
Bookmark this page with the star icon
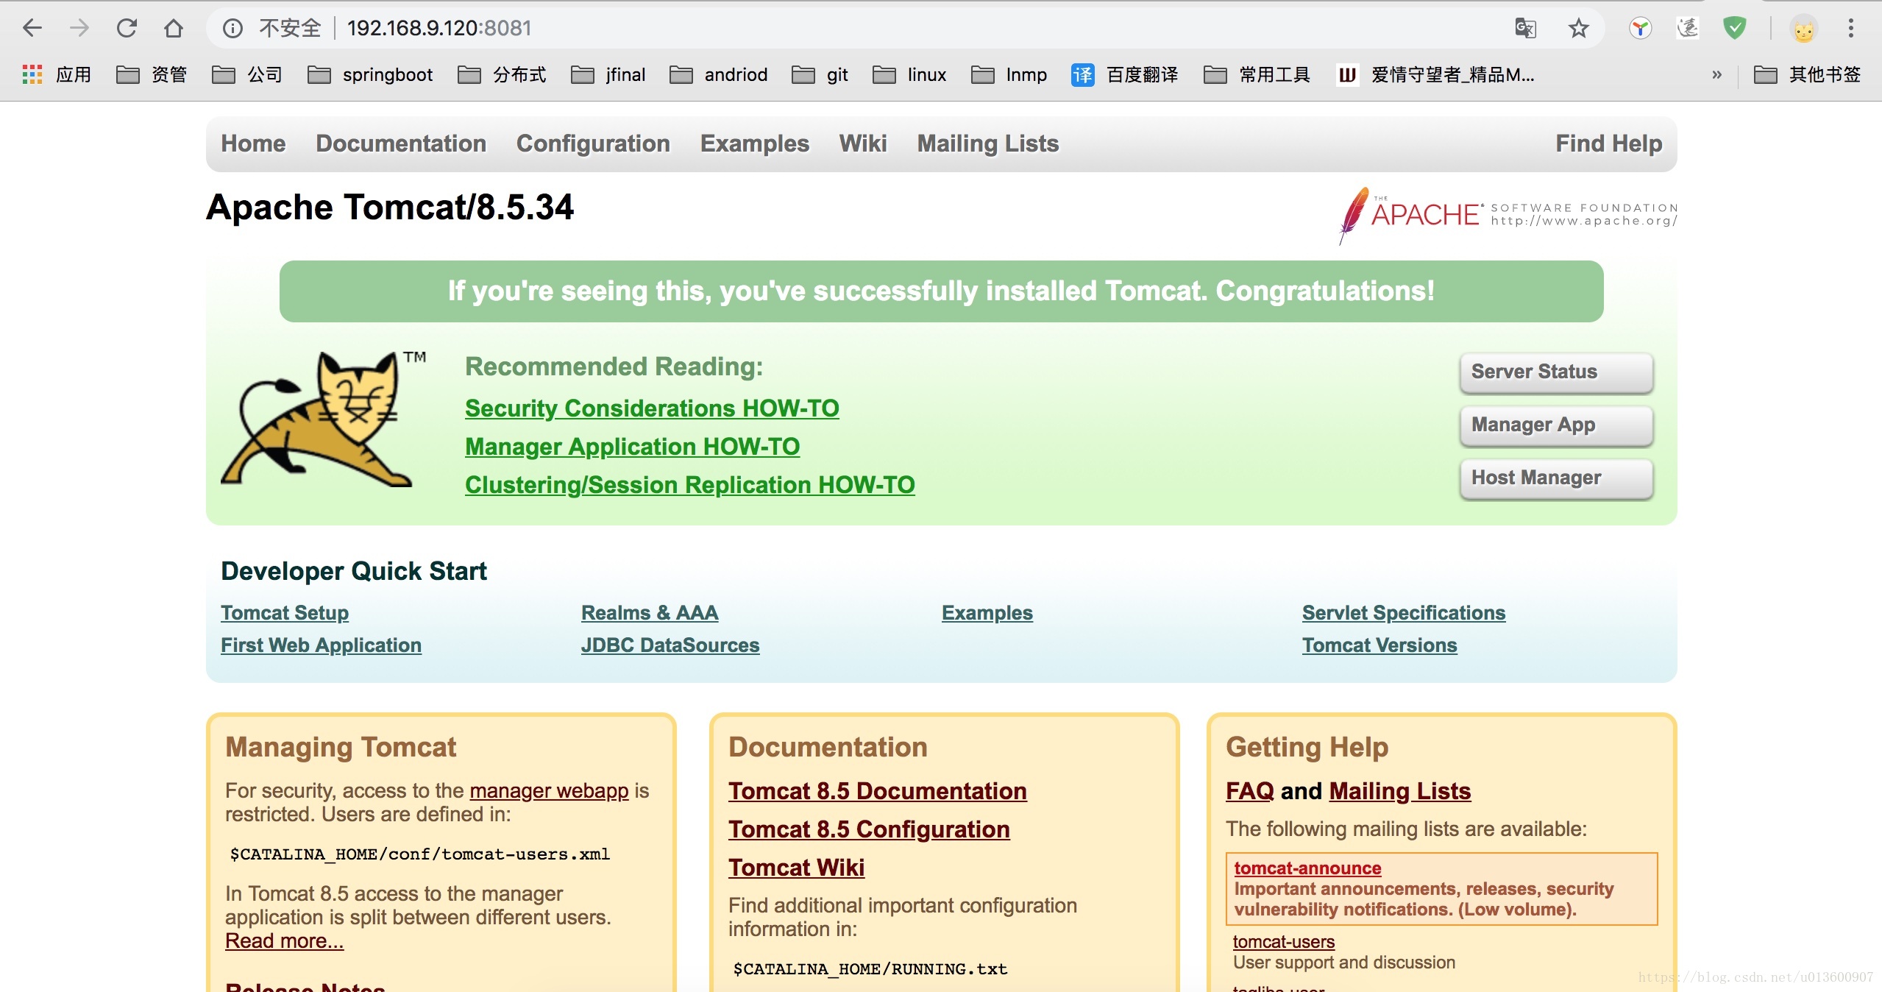1579,28
